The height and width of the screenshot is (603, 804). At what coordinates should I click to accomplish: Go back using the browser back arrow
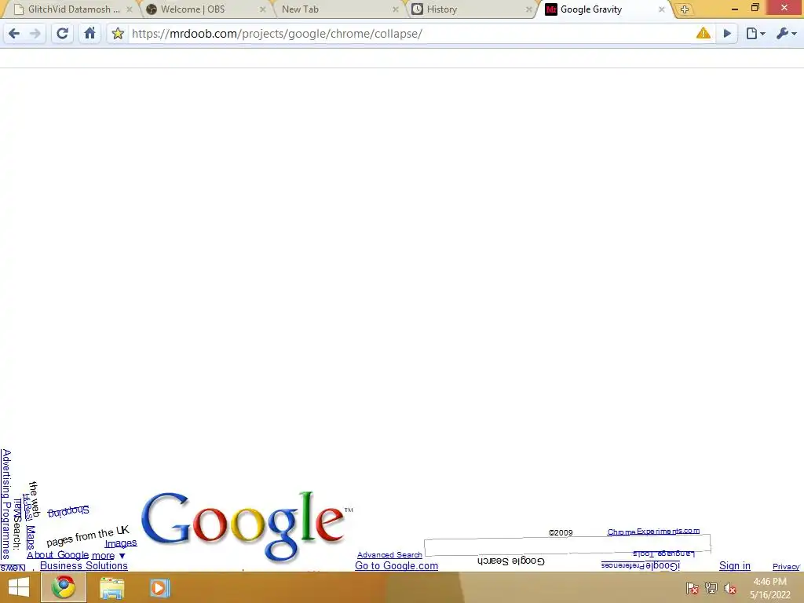[x=14, y=34]
